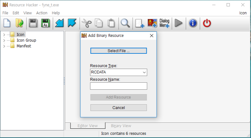
Task: Add an image resource via flower icon
Action: 152,23
